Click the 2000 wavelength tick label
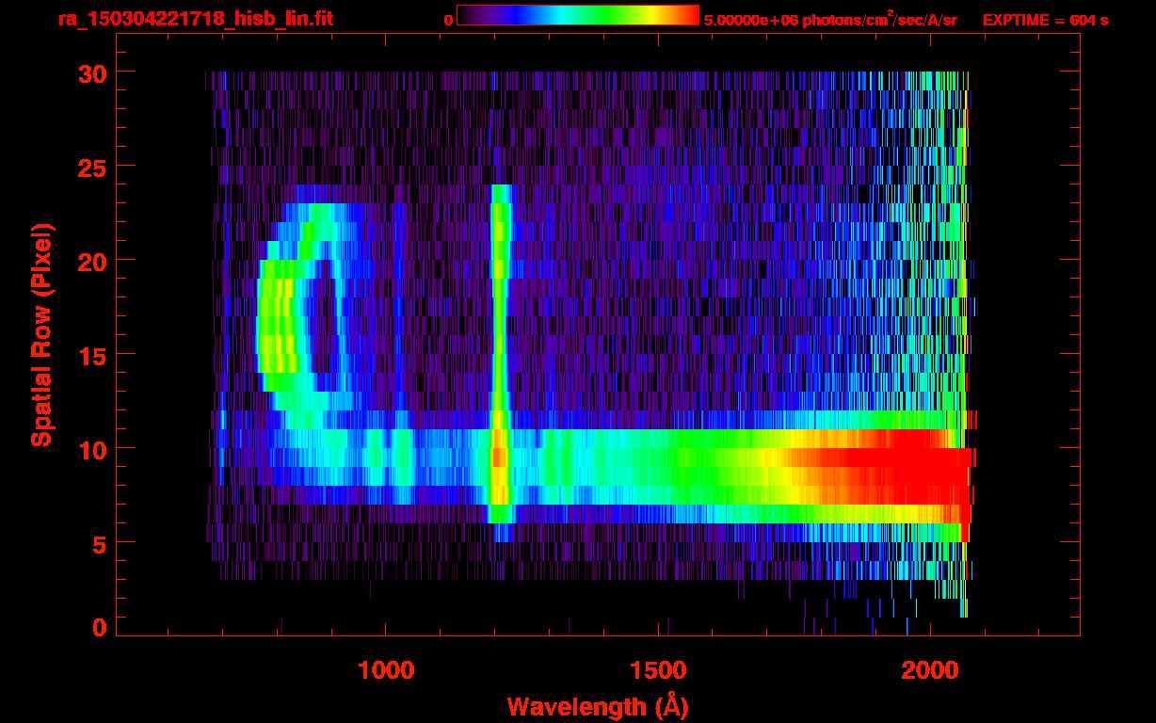The image size is (1156, 723). [930, 670]
